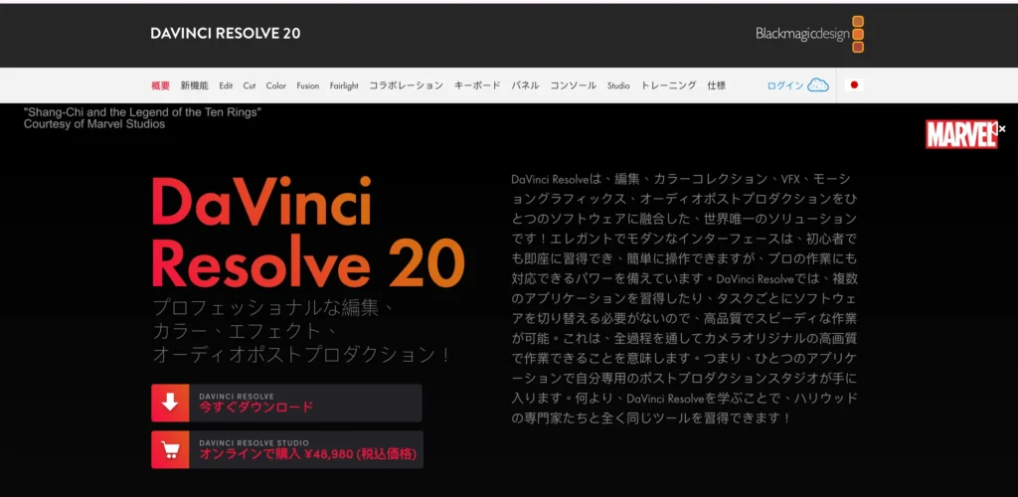This screenshot has height=497, width=1018.
Task: Go to the トレーニング tab
Action: pyautogui.click(x=669, y=85)
